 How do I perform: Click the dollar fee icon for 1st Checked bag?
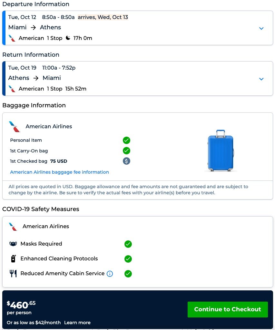126,161
